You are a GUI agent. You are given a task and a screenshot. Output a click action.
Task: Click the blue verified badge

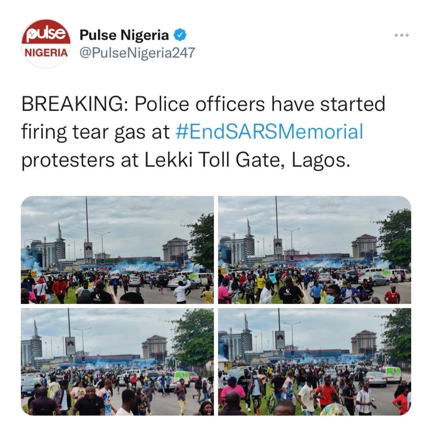pos(180,35)
